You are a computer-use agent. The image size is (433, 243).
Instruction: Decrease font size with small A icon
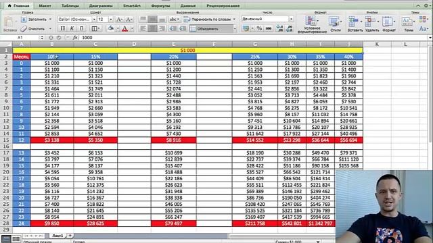pos(129,20)
